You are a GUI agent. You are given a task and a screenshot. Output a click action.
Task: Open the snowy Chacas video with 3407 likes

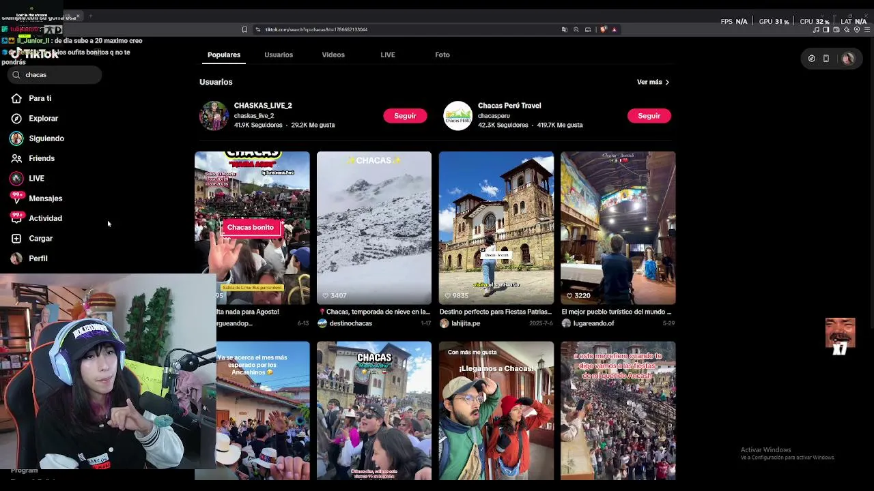click(x=374, y=228)
